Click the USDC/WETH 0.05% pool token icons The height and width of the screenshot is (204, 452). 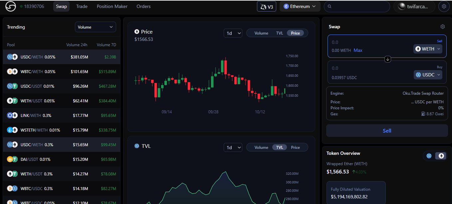[x=12, y=57]
